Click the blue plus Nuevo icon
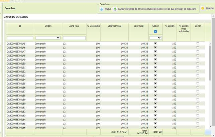215x137 pixels. coord(102,9)
